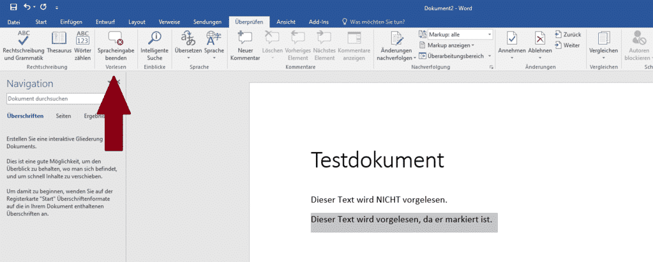Viewport: 653px width, 262px height.
Task: Open Intelligente Suche
Action: pyautogui.click(x=154, y=46)
